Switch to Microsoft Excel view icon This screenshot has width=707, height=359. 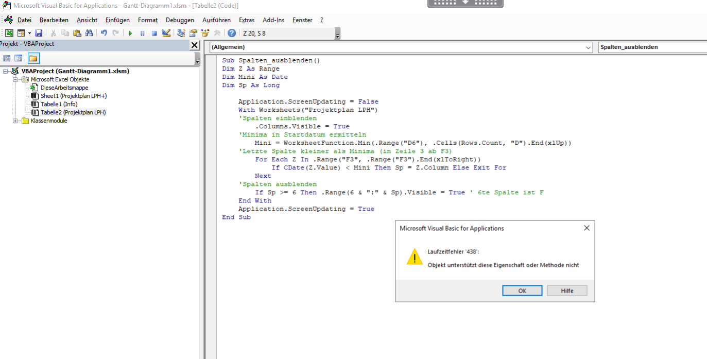(x=9, y=33)
